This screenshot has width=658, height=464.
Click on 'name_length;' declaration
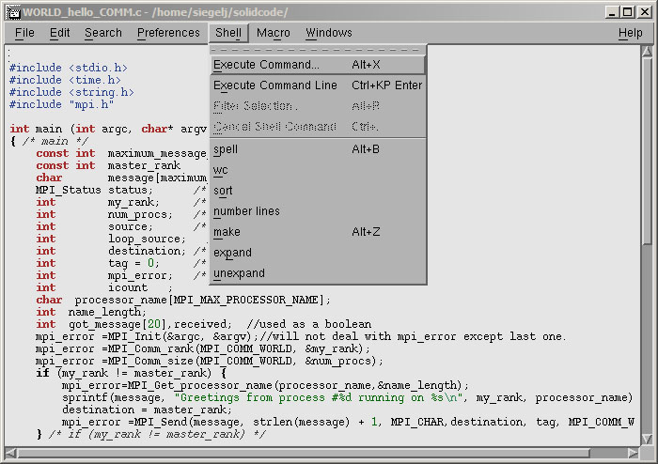click(107, 312)
